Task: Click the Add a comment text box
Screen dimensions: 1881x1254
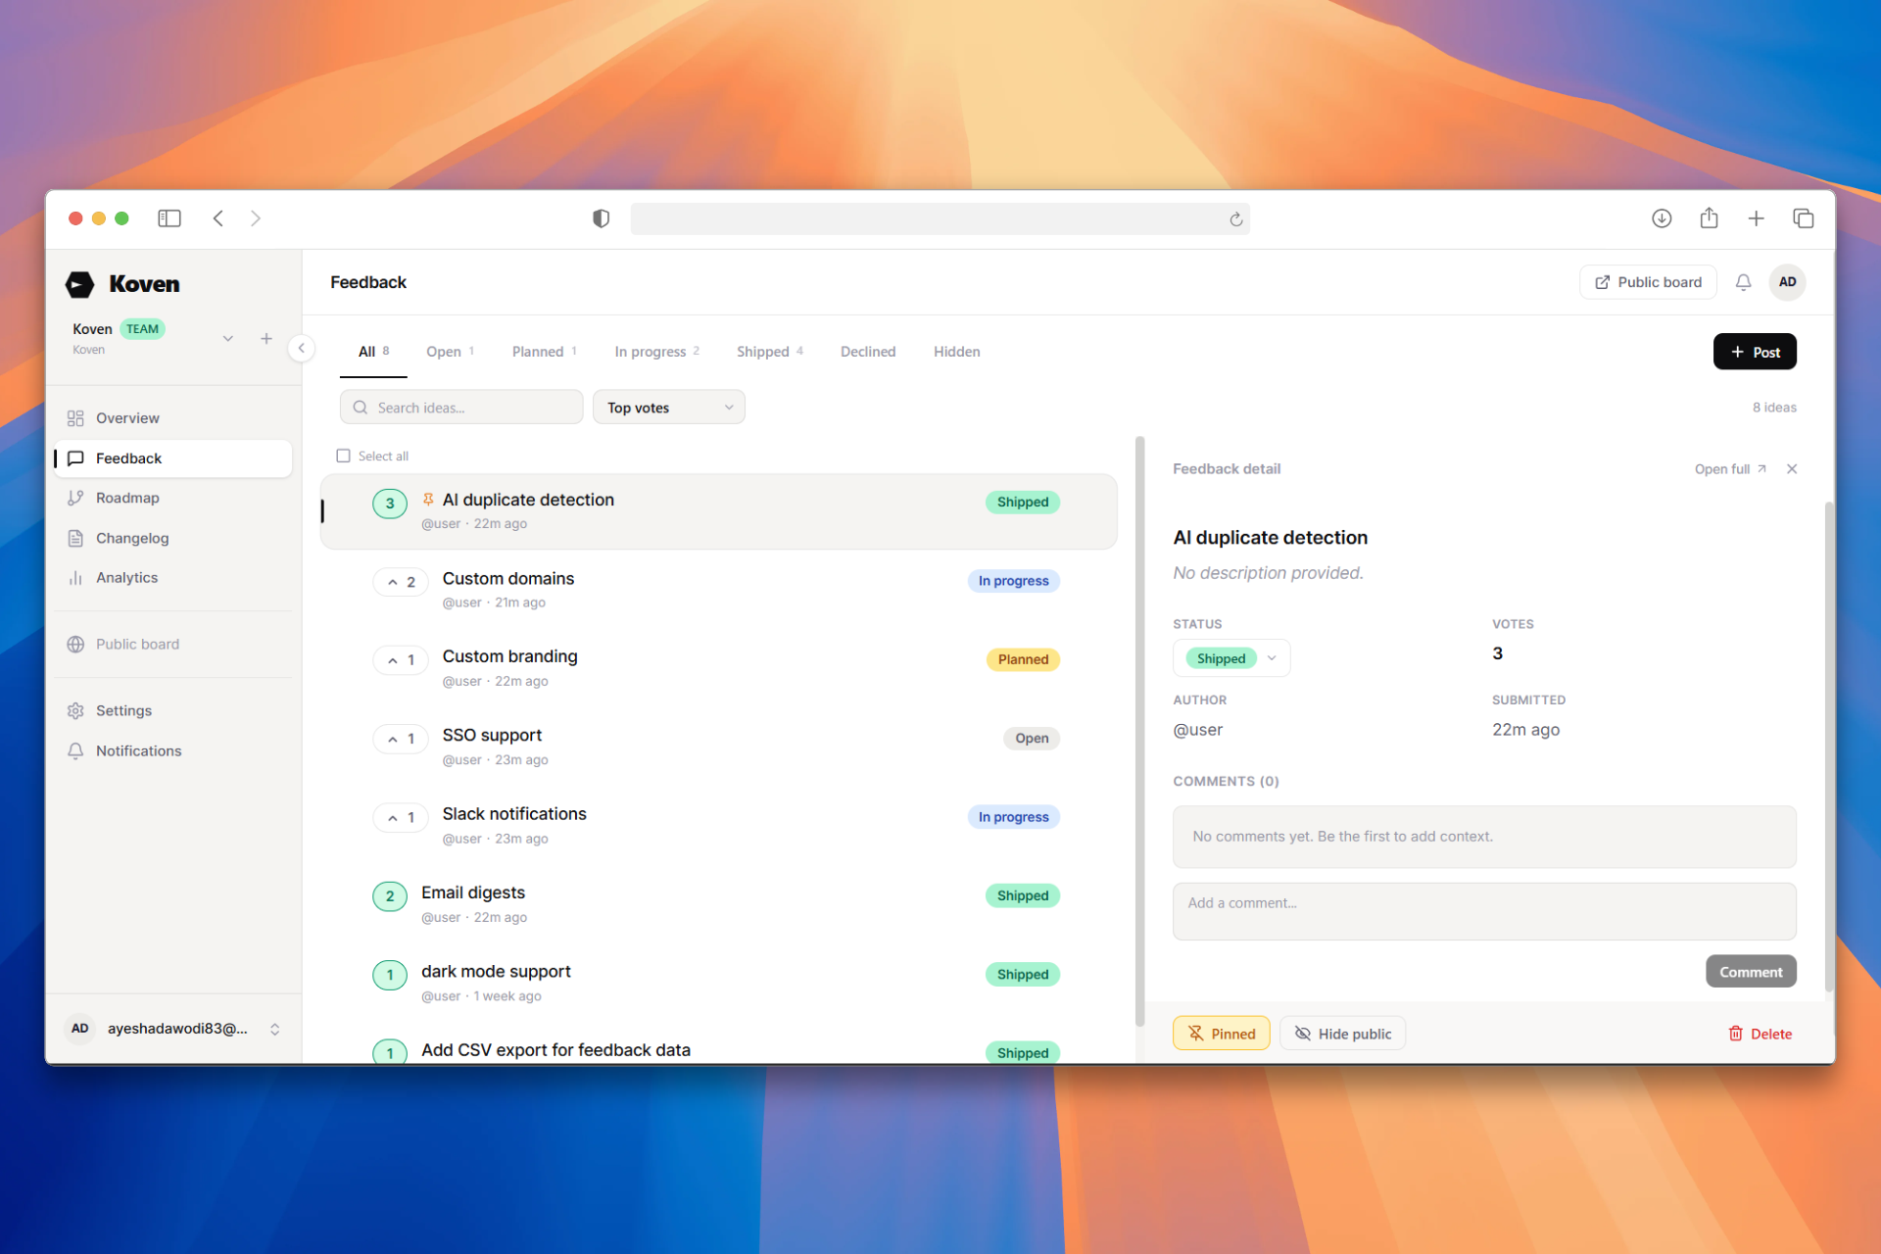Action: (x=1484, y=911)
